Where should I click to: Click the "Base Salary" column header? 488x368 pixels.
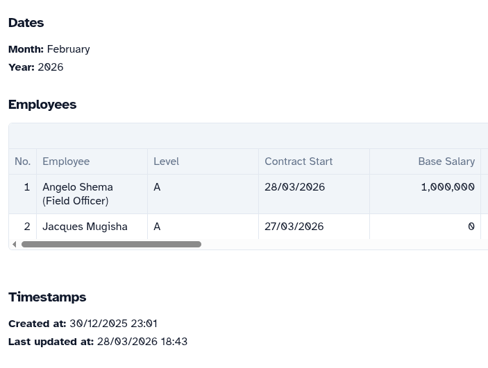coord(446,161)
